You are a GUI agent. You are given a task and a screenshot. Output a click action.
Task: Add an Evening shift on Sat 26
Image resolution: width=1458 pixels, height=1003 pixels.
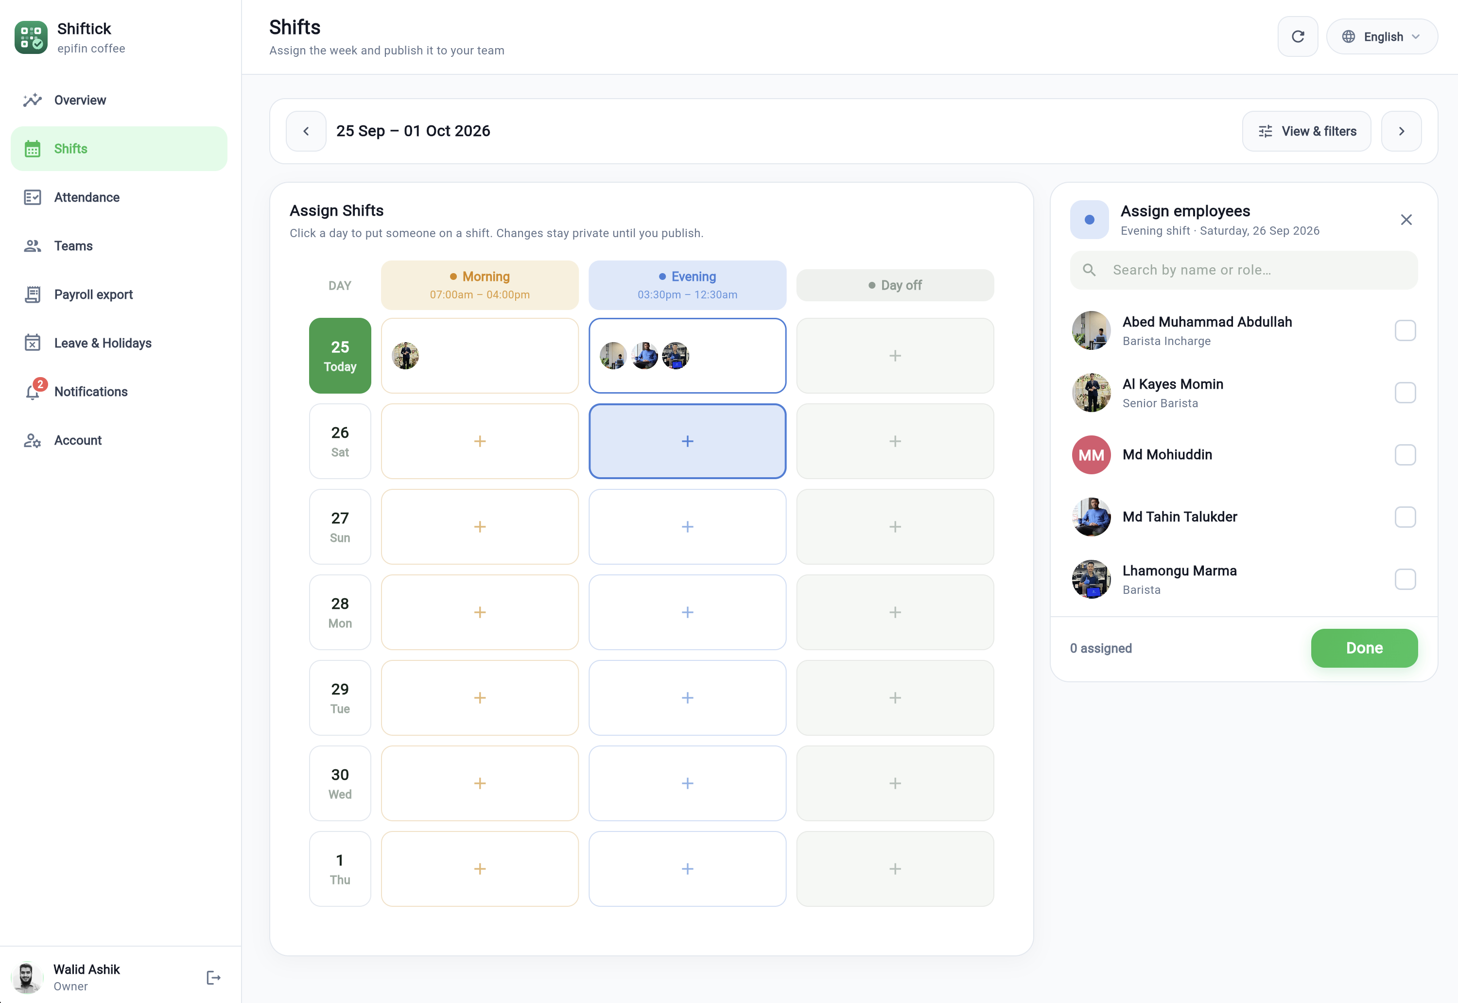pos(688,441)
